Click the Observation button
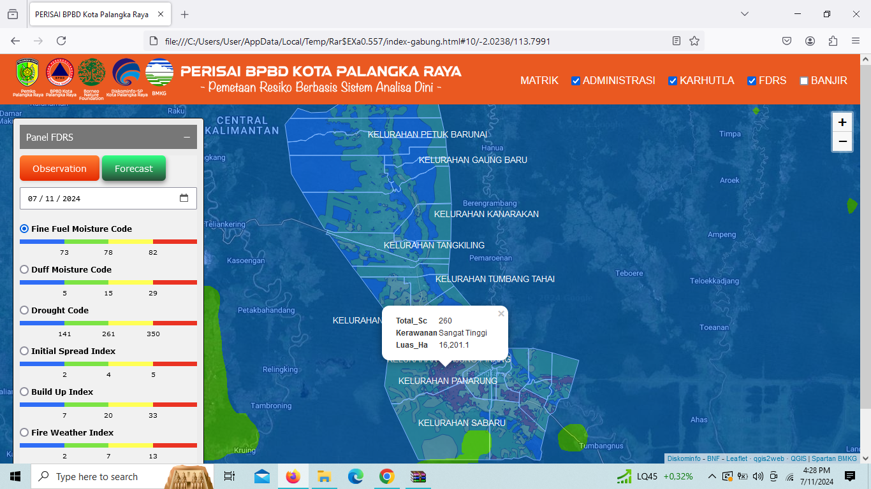The image size is (871, 489). point(59,169)
